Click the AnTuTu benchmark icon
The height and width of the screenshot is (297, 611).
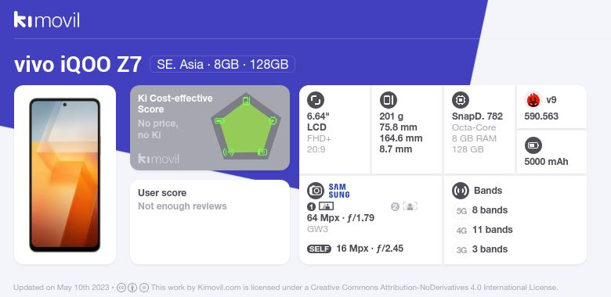533,100
